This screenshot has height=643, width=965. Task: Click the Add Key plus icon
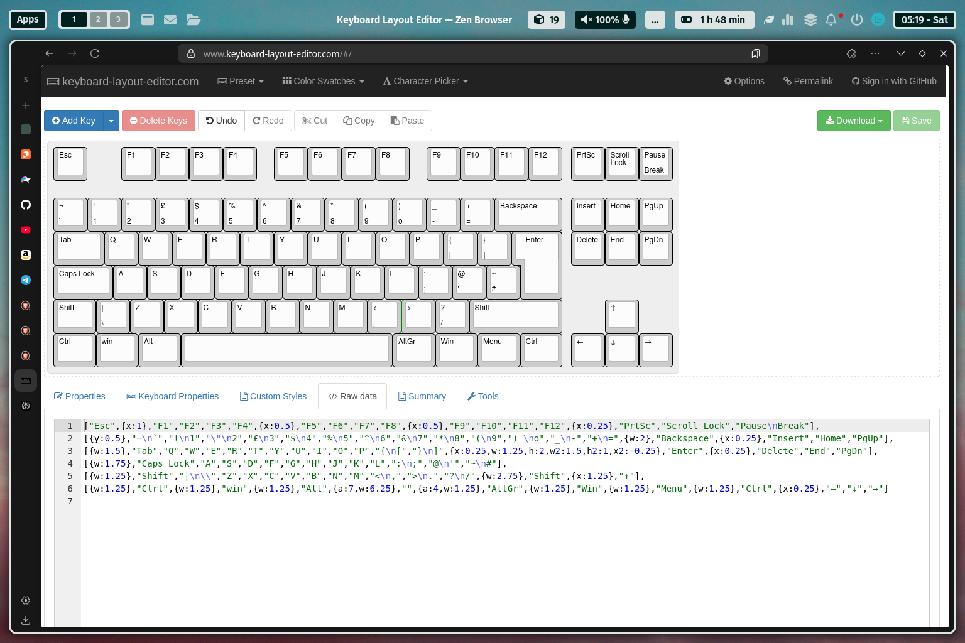point(57,121)
